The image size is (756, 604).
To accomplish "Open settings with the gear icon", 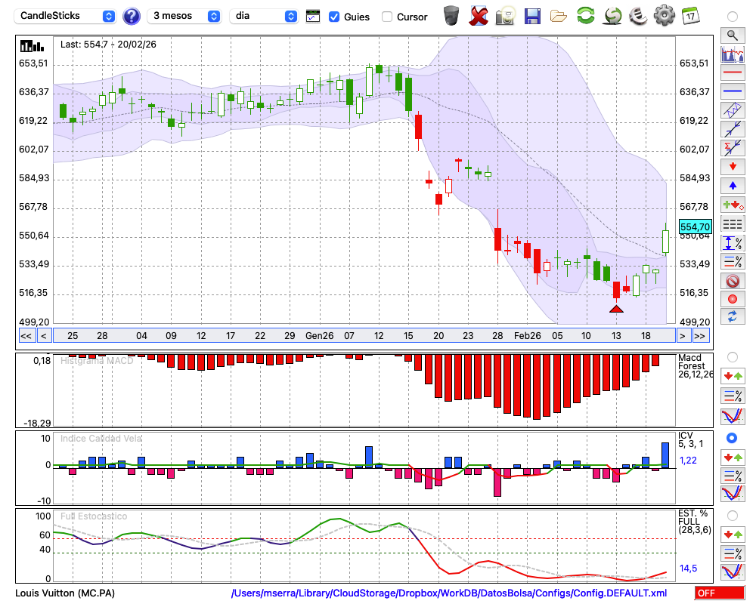I will point(664,16).
